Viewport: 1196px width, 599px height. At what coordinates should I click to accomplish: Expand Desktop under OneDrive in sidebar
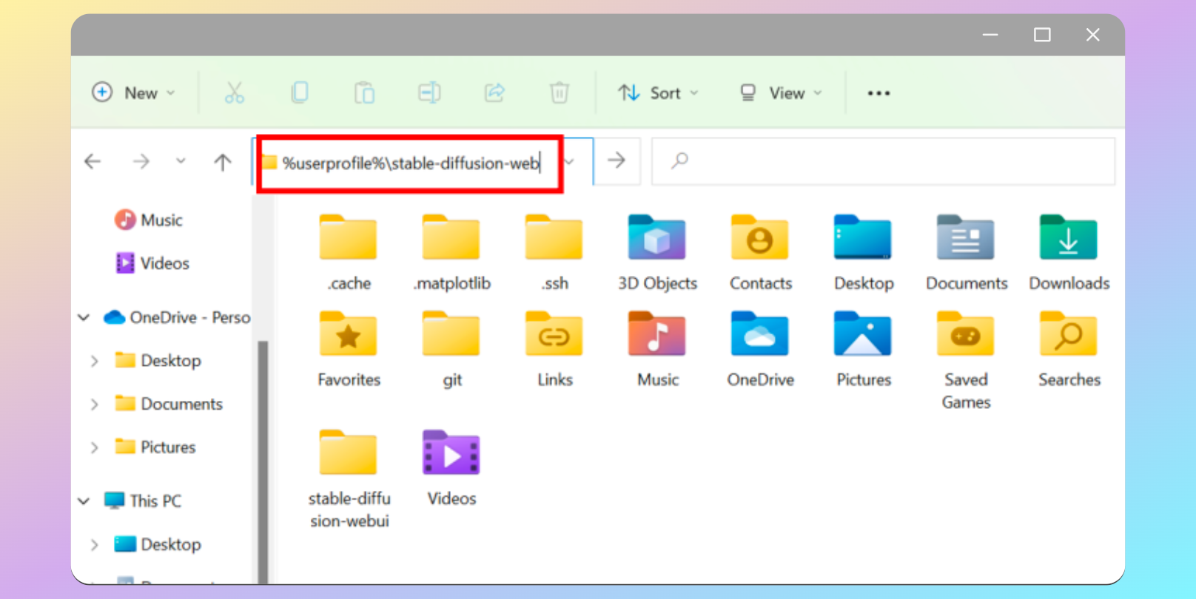coord(95,361)
